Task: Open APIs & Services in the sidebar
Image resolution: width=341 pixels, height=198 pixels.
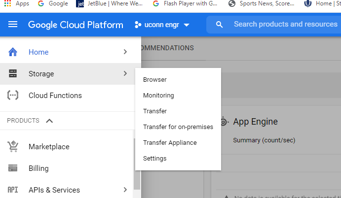Action: (x=66, y=190)
